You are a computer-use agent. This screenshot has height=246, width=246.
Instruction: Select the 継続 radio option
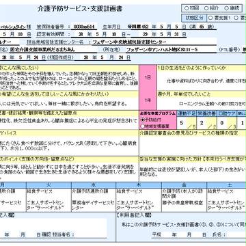[x=226, y=8]
